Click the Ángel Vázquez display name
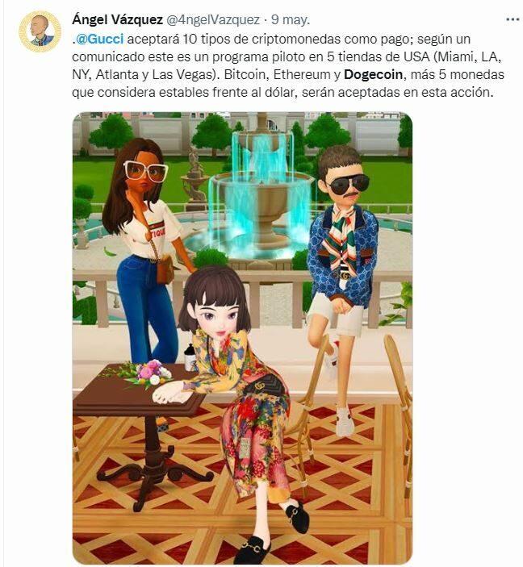 point(117,19)
